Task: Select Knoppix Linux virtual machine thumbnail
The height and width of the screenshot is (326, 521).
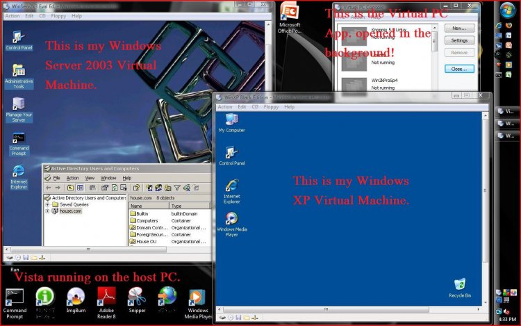Action: (354, 36)
